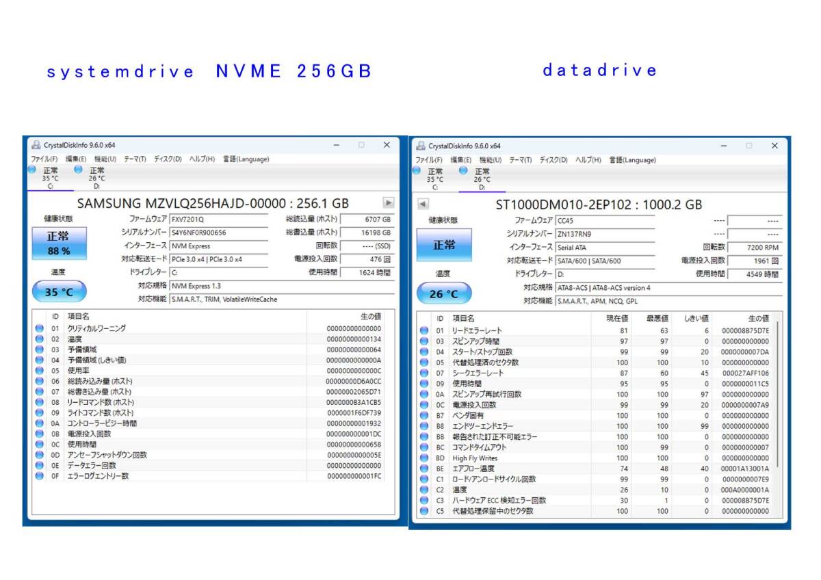This screenshot has height=580, width=821.
Task: Click status dot for クリティカルワーニング row
Action: 39,328
